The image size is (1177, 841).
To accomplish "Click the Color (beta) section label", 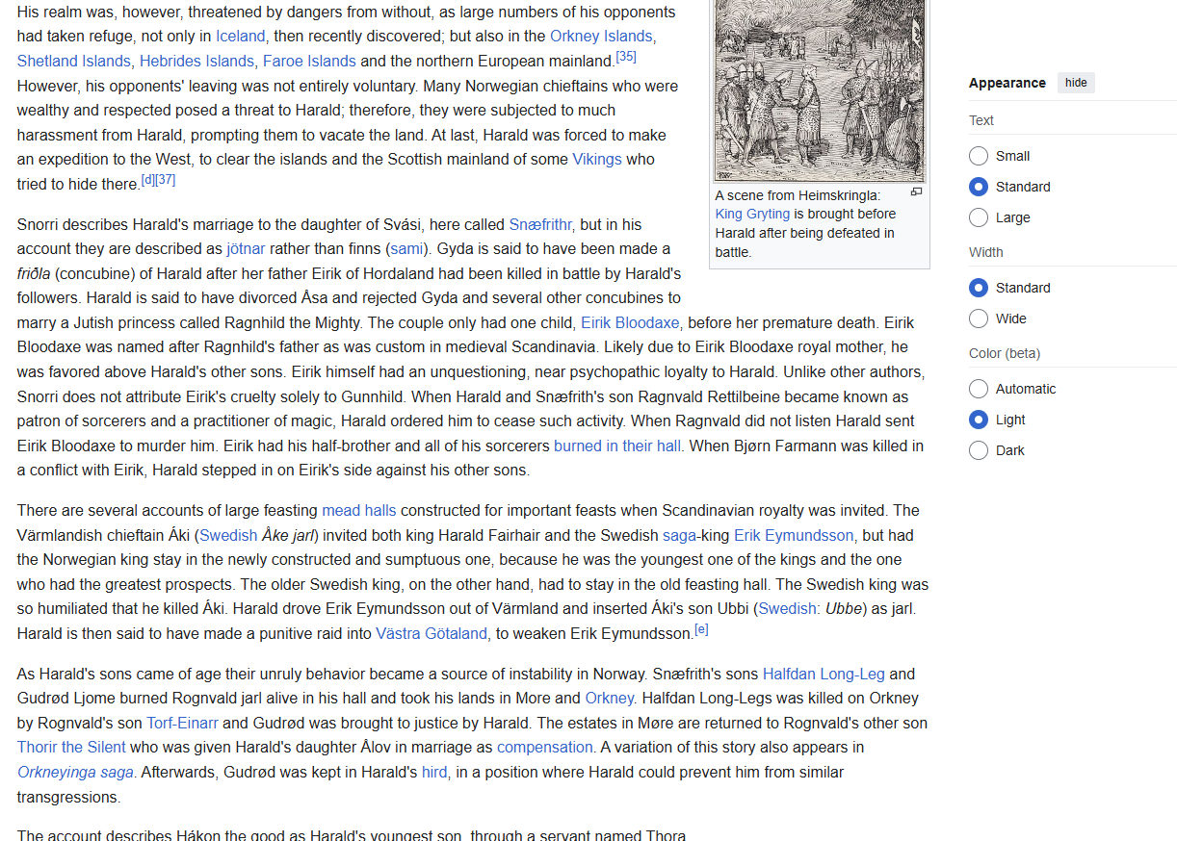I will [1005, 353].
